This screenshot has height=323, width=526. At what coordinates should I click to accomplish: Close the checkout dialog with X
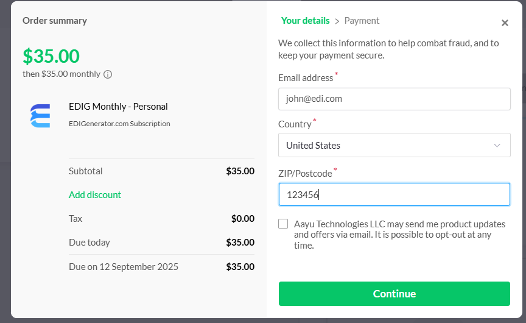pos(505,23)
